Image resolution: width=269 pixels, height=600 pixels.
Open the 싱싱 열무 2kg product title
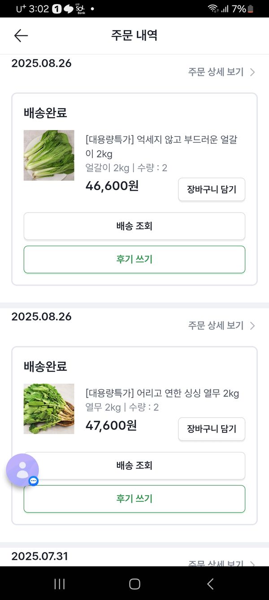tap(162, 394)
